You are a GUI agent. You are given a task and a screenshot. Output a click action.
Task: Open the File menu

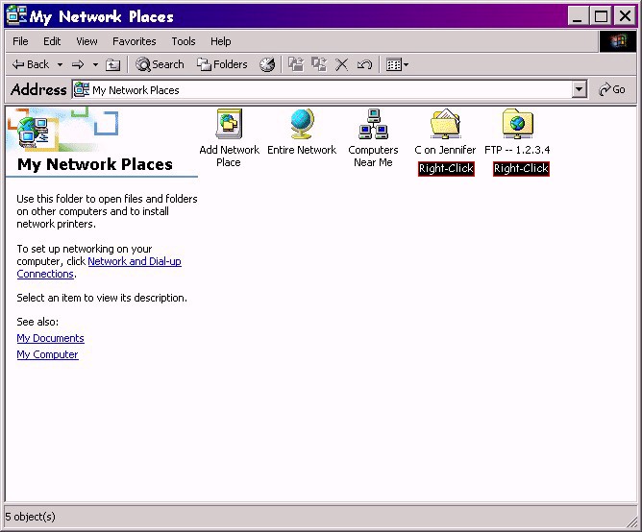pos(20,41)
